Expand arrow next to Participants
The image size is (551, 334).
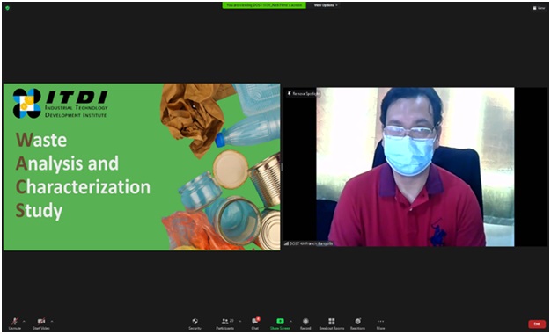[x=240, y=321]
